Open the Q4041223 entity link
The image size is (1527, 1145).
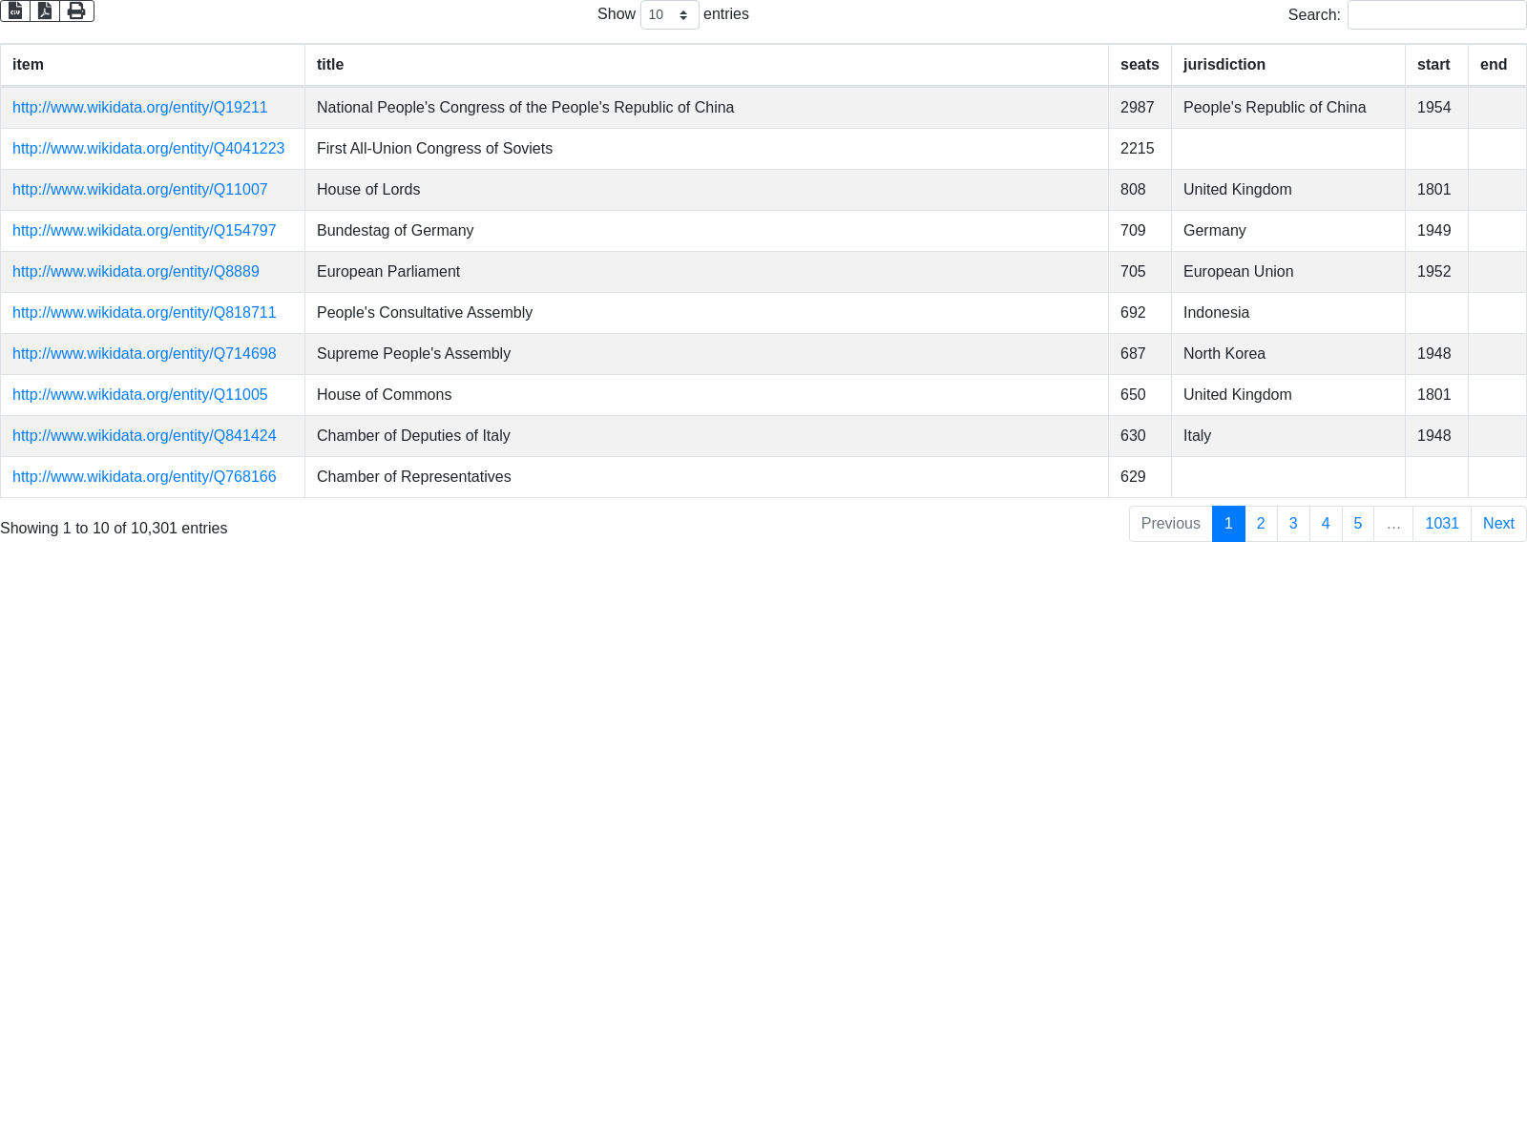149,149
